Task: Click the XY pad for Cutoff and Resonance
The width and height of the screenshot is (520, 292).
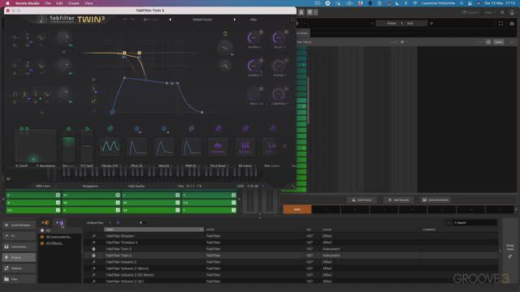Action: tap(35, 146)
